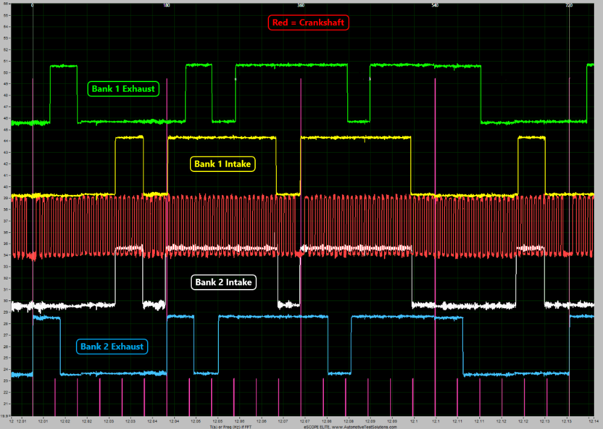Click the 12.14 tick at time axis end
This screenshot has height=429, width=603.
(593, 420)
